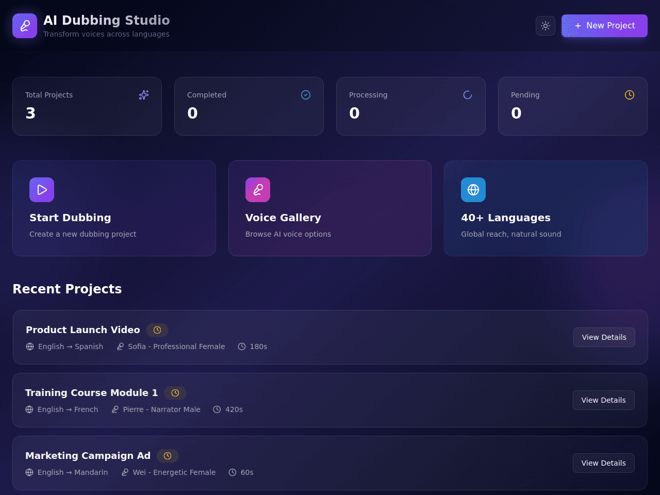This screenshot has height=495, width=660.
Task: Click the spinner icon in Processing card
Action: point(468,95)
